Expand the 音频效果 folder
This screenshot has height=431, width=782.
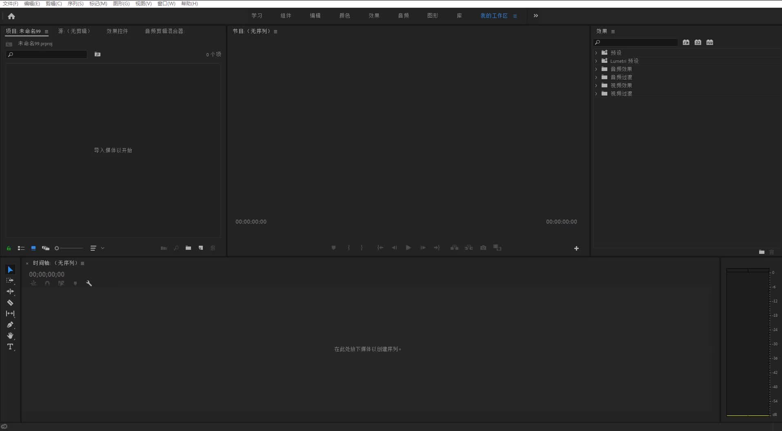click(x=596, y=69)
